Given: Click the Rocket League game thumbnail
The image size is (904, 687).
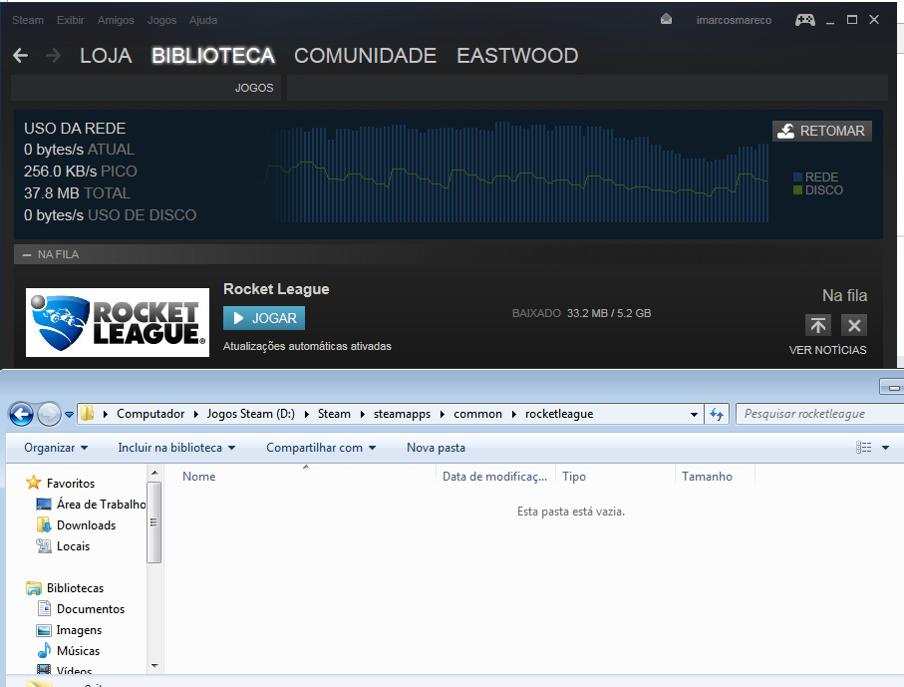Looking at the screenshot, I should [118, 322].
